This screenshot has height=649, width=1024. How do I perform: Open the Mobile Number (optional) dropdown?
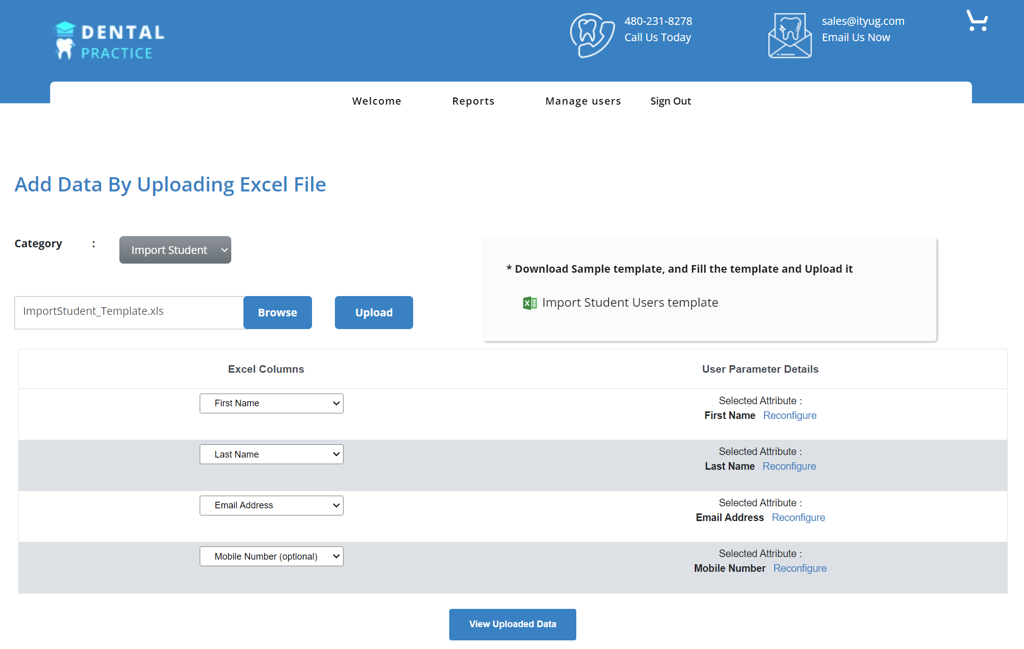(x=271, y=557)
